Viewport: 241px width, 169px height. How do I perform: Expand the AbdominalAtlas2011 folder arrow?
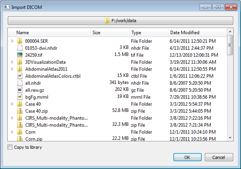point(12,69)
